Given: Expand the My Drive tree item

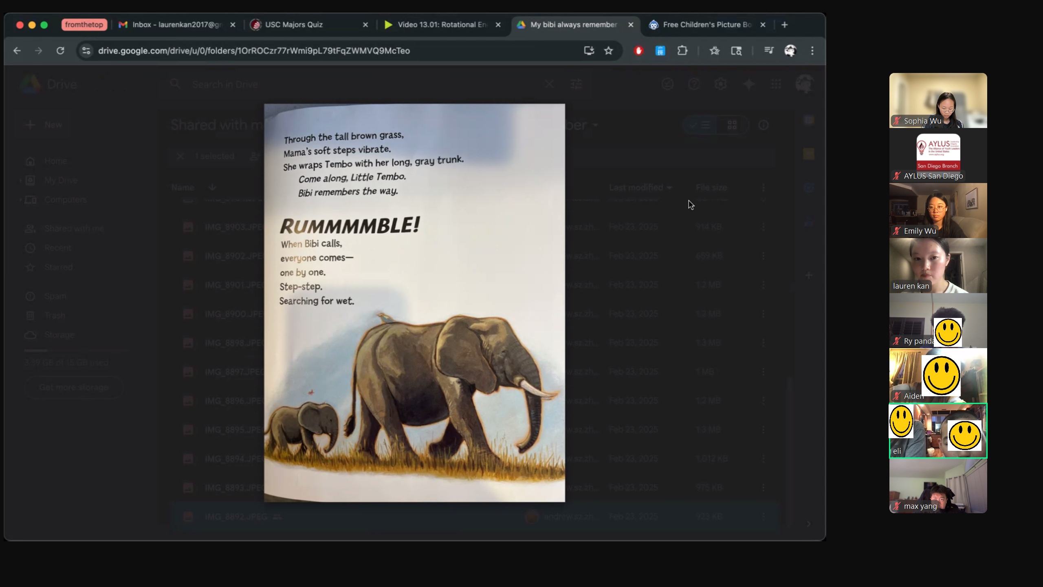Looking at the screenshot, I should point(20,180).
